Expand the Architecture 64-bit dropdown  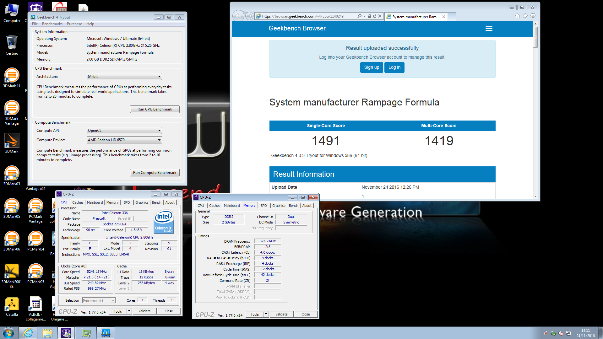coord(124,77)
